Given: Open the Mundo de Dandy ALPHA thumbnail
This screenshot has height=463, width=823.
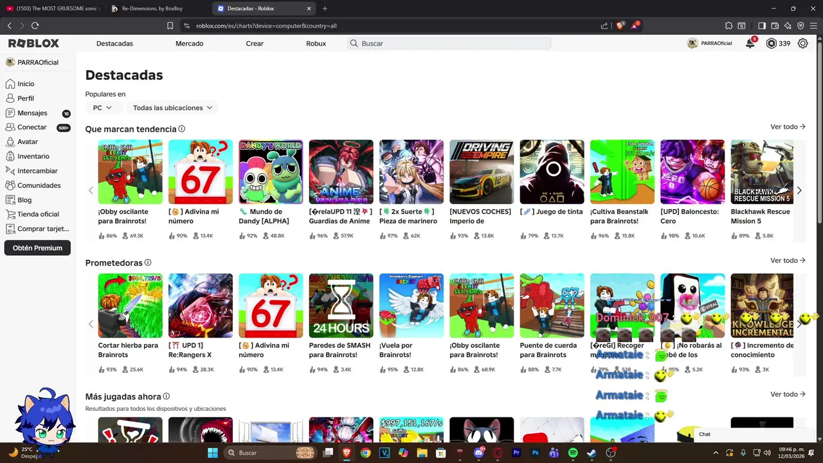Looking at the screenshot, I should tap(271, 172).
